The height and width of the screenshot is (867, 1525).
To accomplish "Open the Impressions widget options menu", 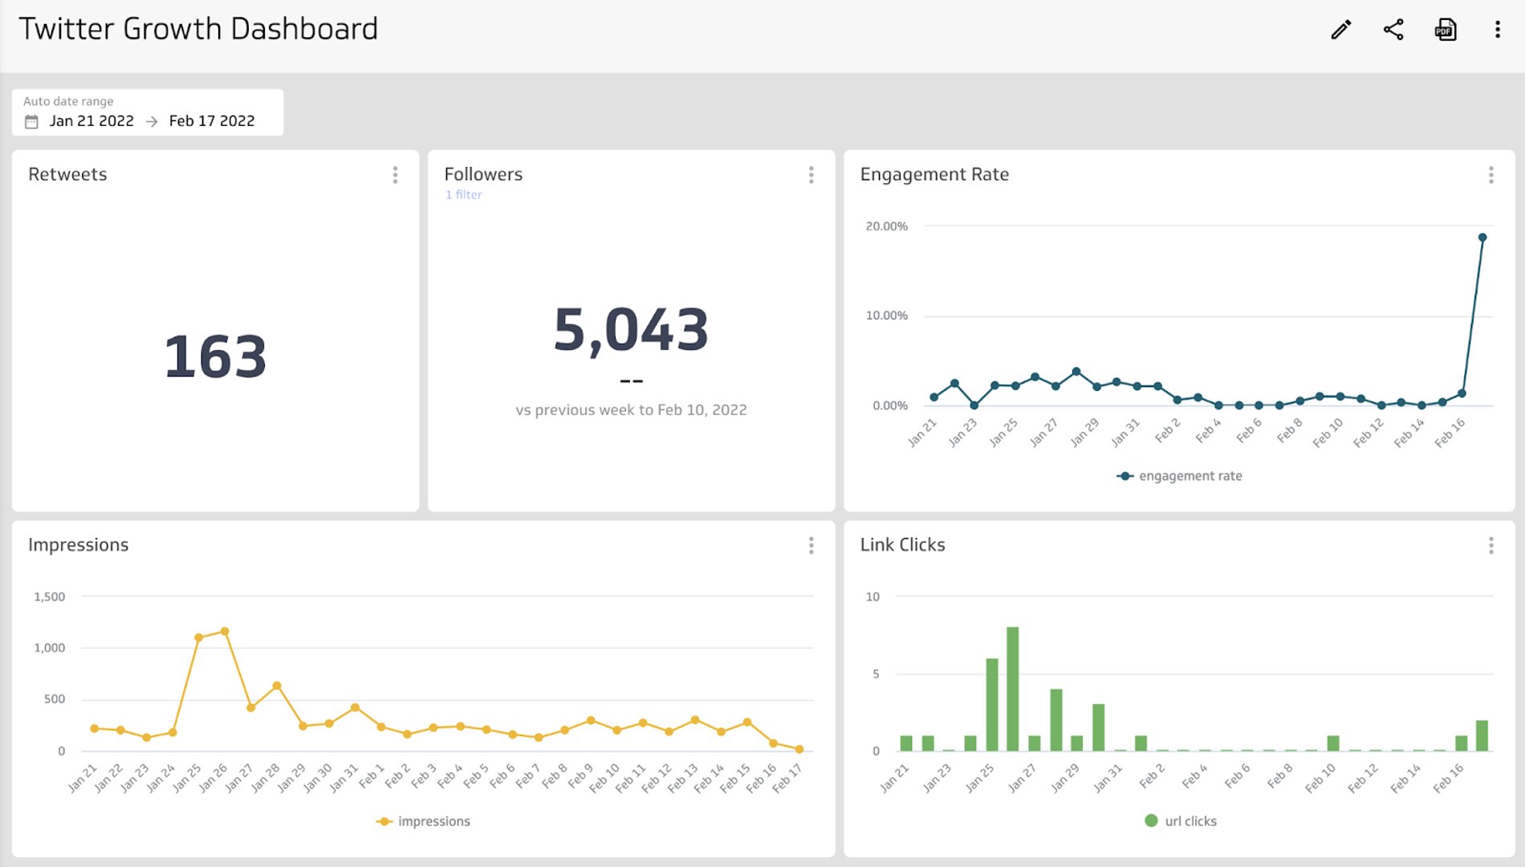I will [811, 546].
